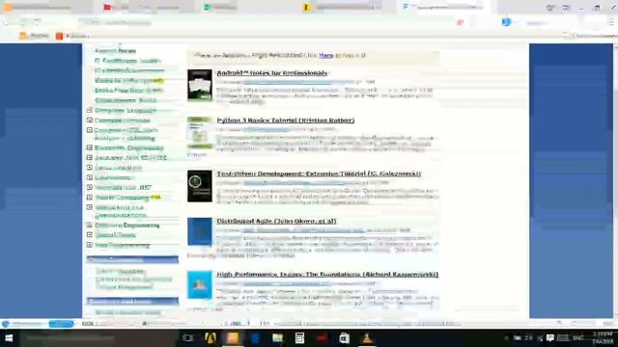Expand the Web Programming category
Screen dimensions: 618x347
(90, 245)
